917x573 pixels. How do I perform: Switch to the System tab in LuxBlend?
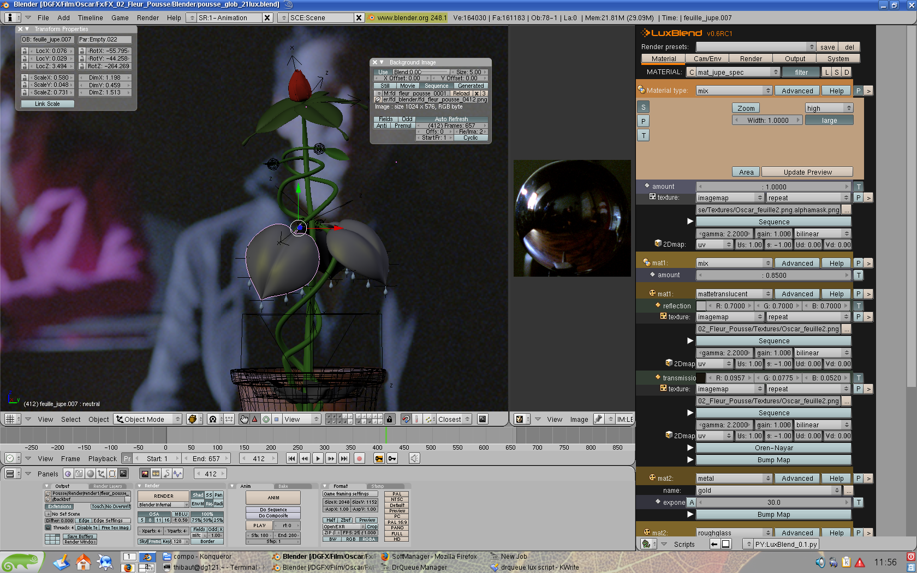[x=838, y=58]
